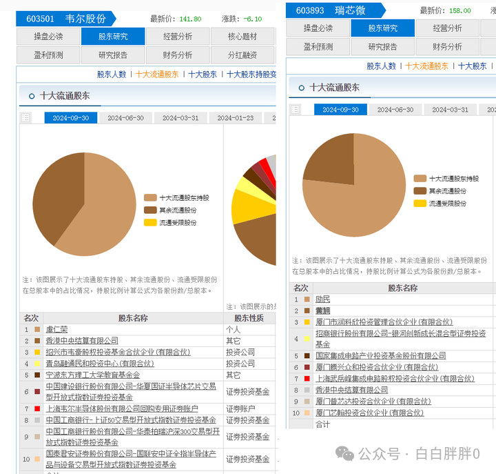Screen dimensions: 496x474
Task: Click 股东人数 link in 瑞芯微 panel
Action: (381, 66)
